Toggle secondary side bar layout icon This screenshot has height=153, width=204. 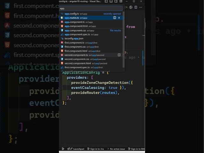click(116, 1)
